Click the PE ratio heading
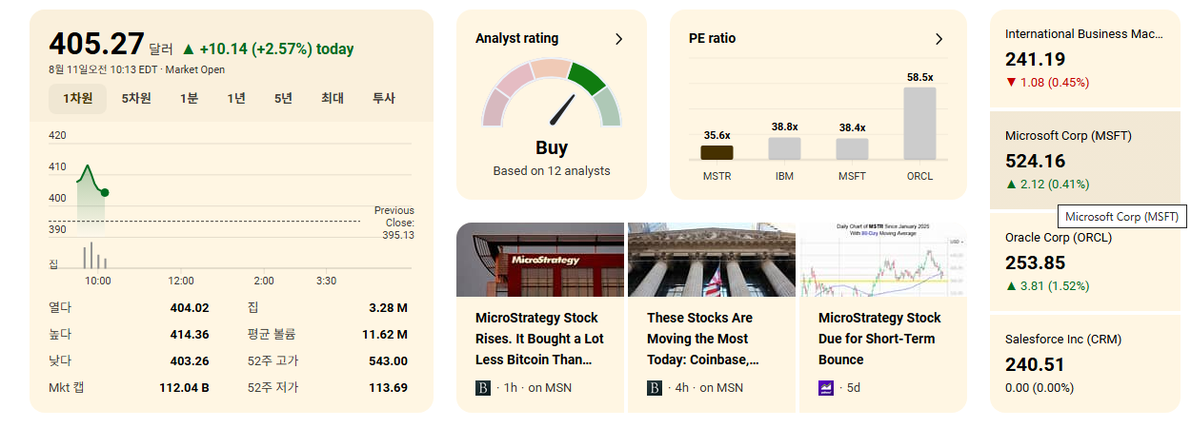1191x428 pixels. pyautogui.click(x=712, y=39)
